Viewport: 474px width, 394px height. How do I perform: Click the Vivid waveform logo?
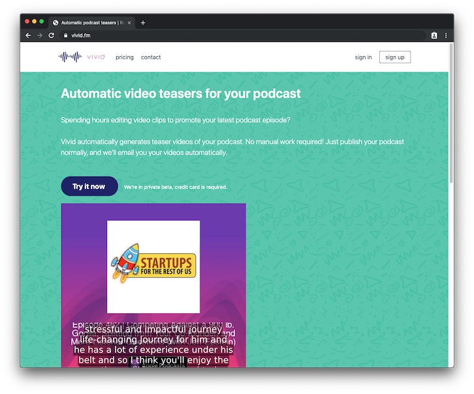pos(70,57)
